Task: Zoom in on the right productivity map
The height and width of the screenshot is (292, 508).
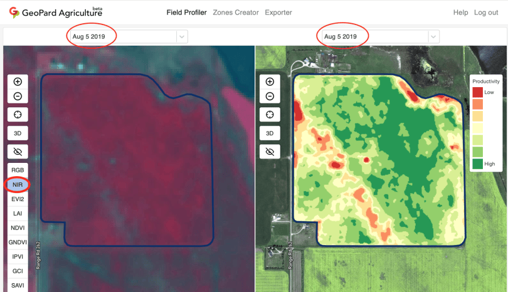Action: (270, 81)
